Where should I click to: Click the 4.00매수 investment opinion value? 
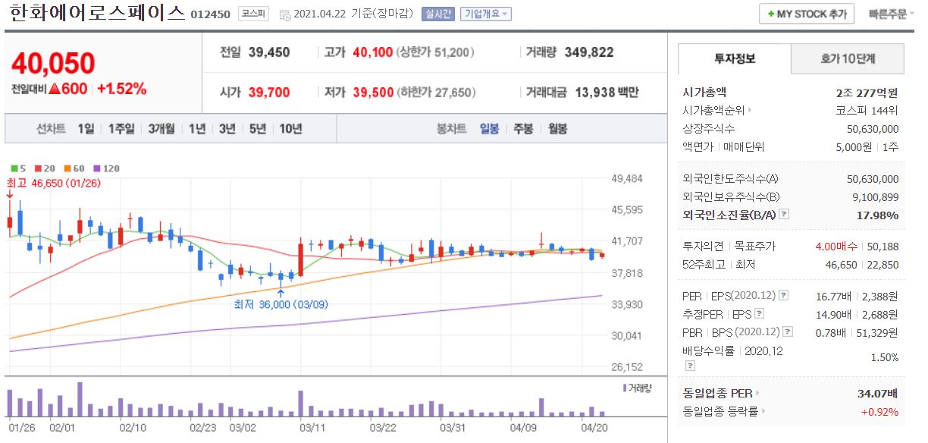(x=837, y=247)
